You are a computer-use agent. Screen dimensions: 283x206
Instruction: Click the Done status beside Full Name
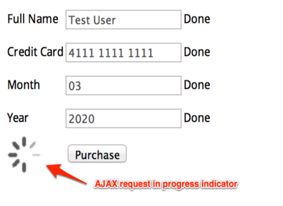tap(197, 19)
